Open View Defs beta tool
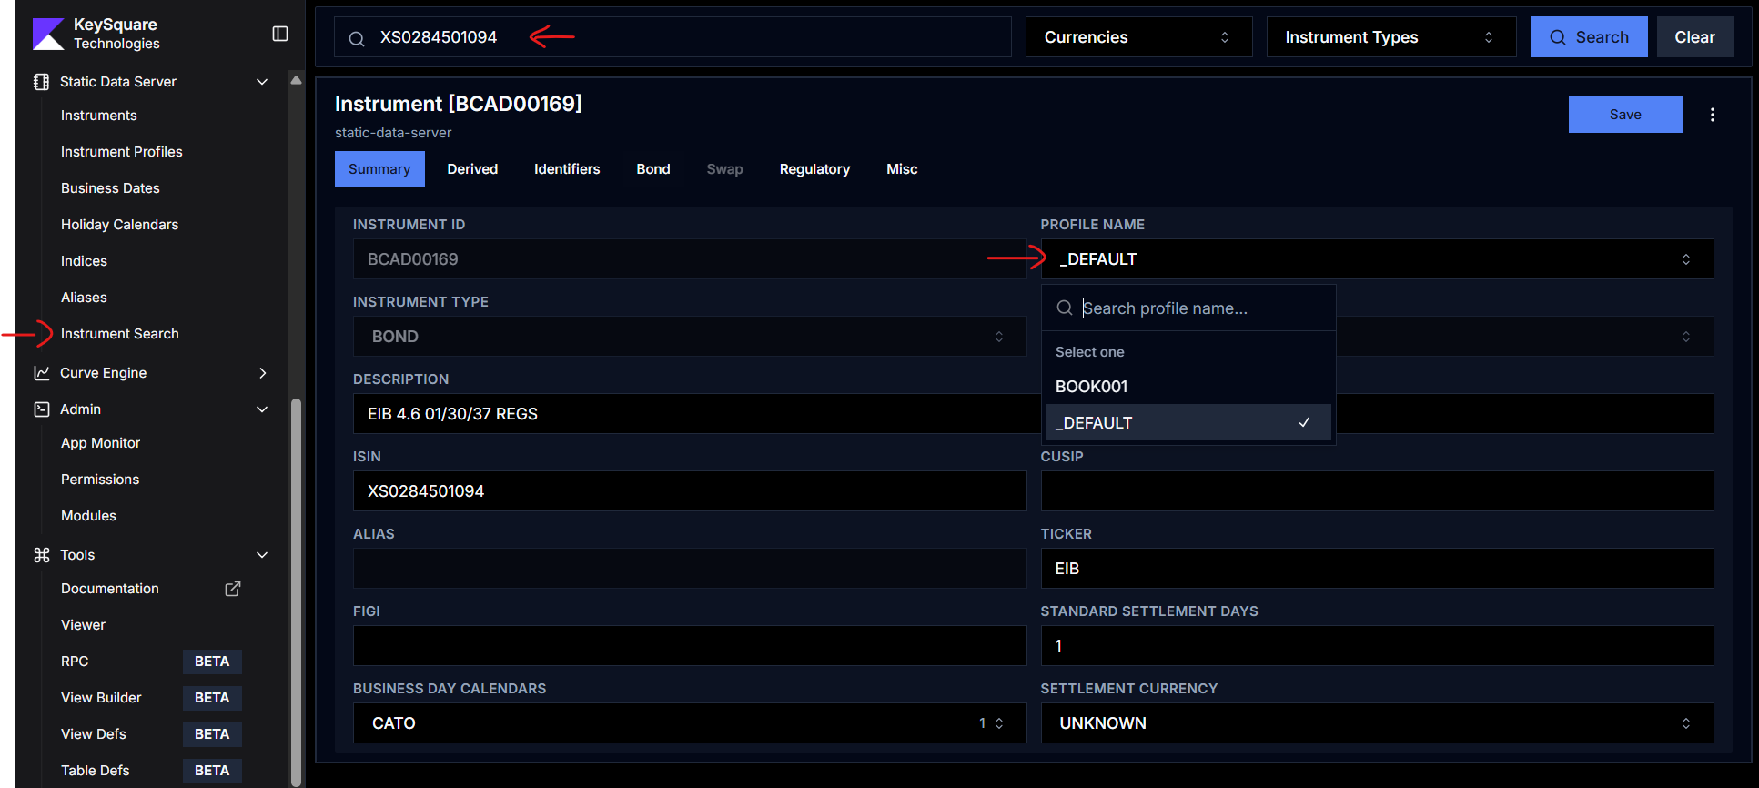Screen dimensions: 1759x788 pos(94,734)
